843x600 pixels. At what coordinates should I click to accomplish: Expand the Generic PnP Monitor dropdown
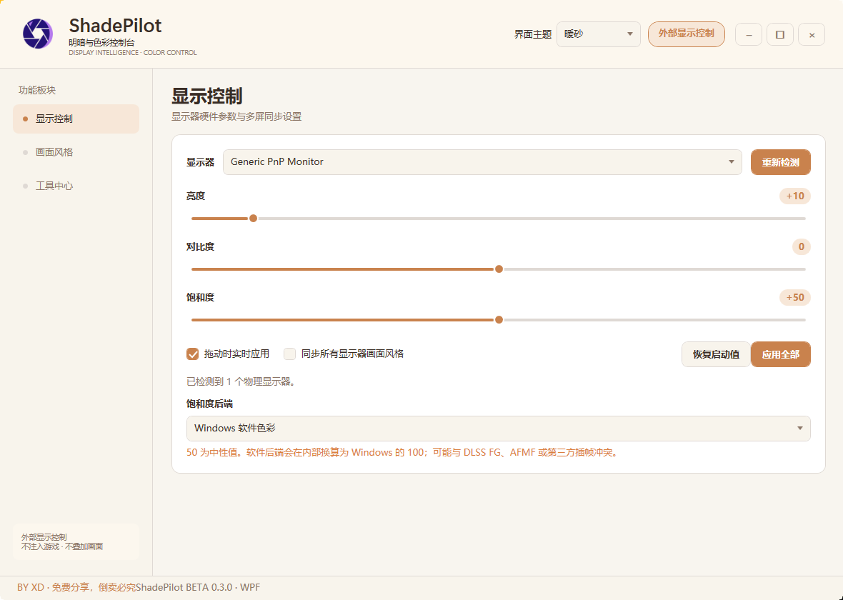(482, 162)
